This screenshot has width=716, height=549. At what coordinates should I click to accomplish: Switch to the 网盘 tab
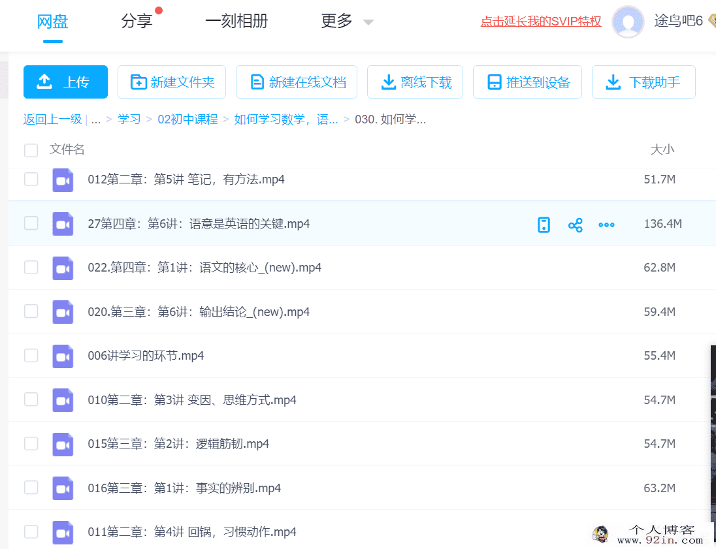(x=52, y=22)
